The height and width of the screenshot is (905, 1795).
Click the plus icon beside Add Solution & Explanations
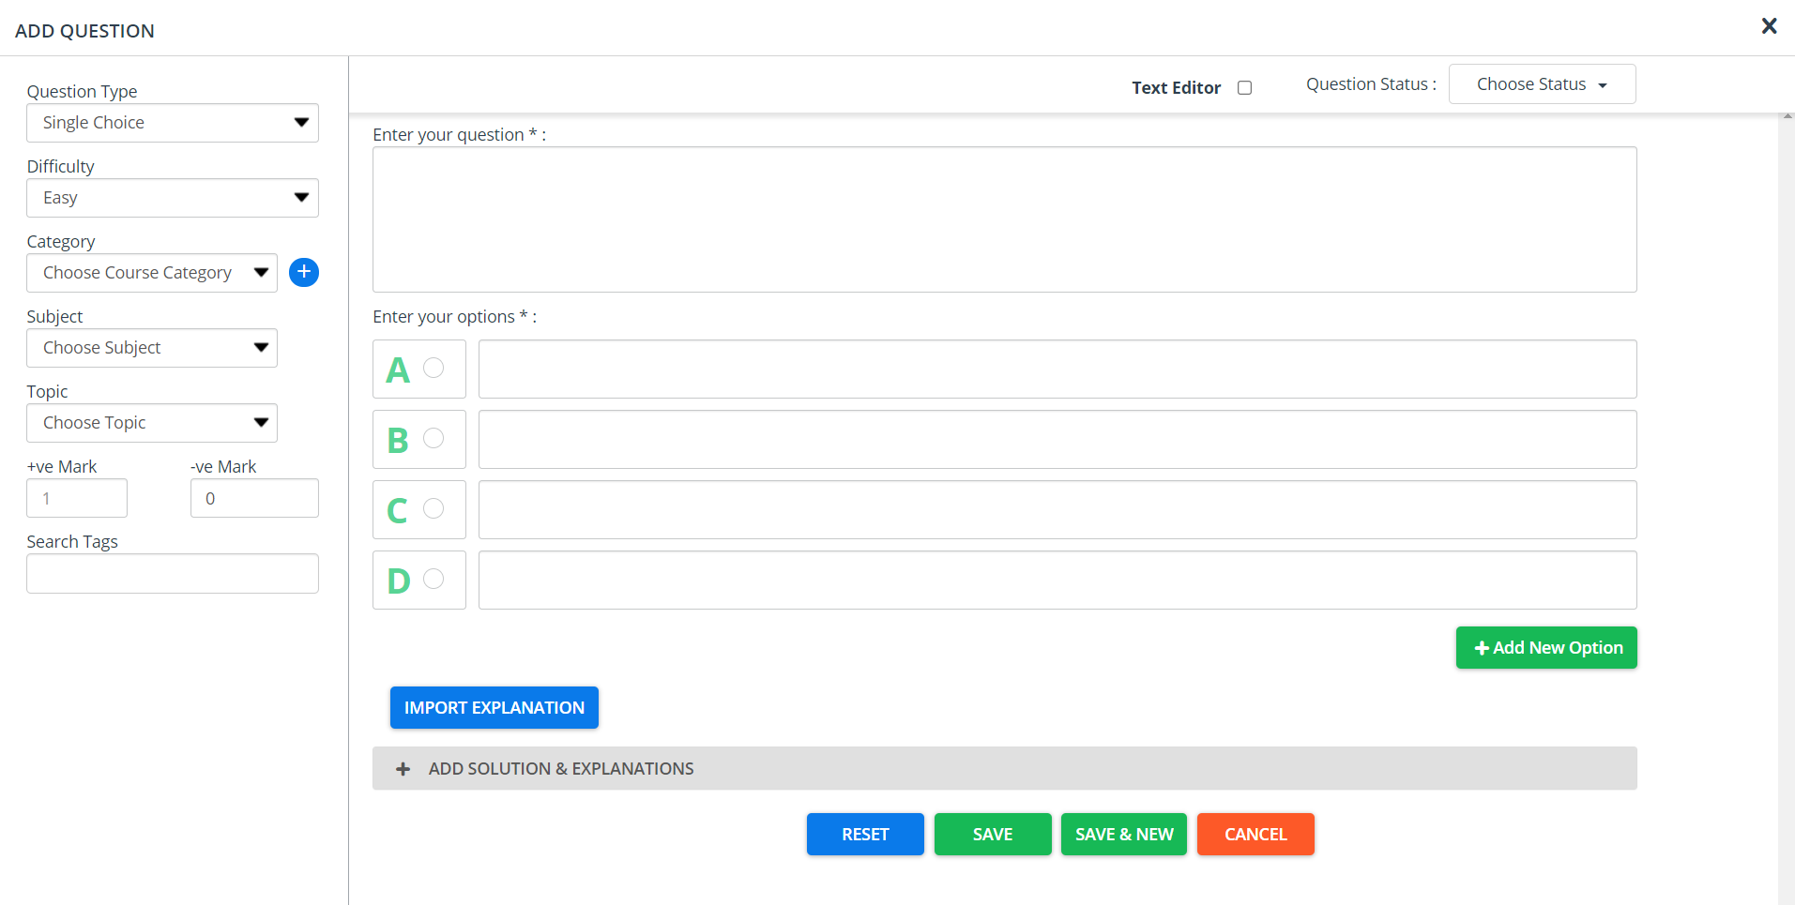click(403, 769)
